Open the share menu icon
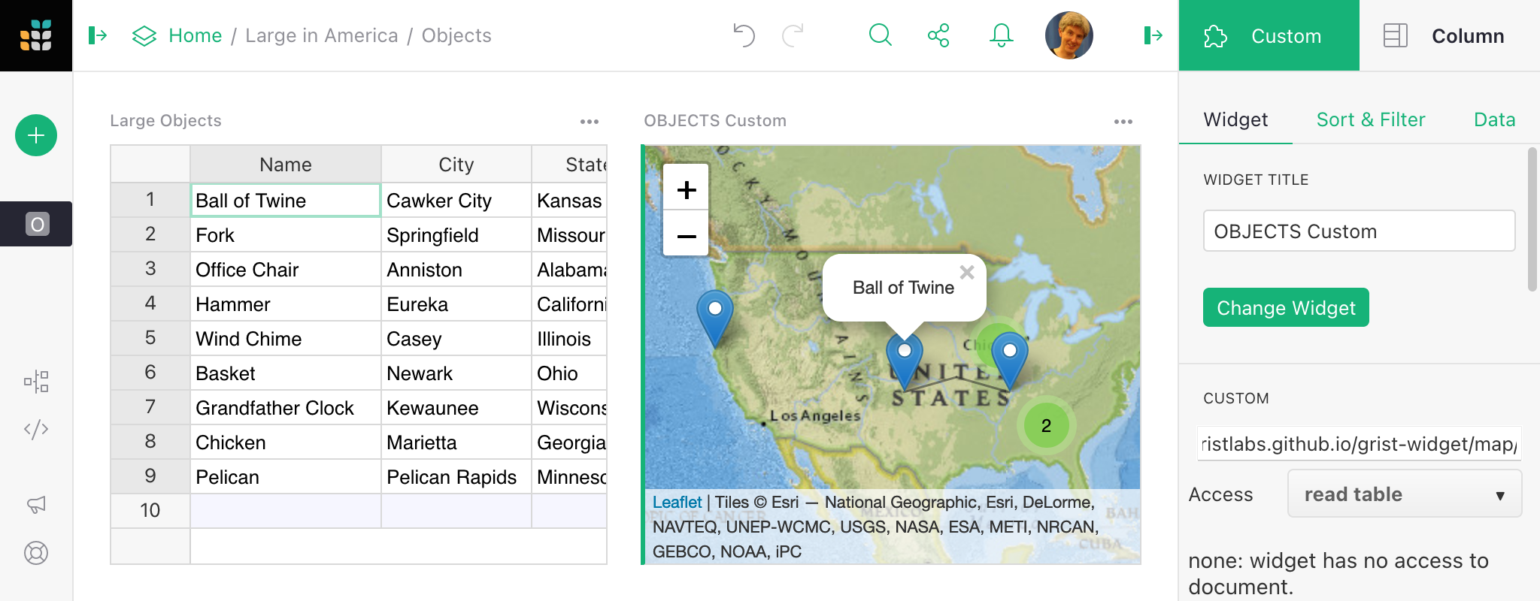This screenshot has width=1540, height=601. 938,35
